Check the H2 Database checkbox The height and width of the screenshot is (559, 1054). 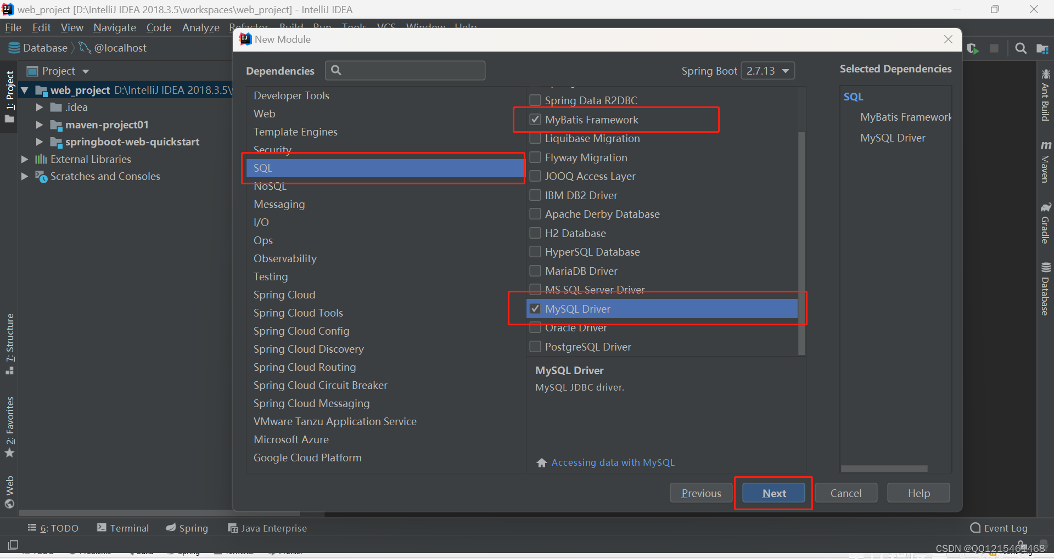coord(535,233)
